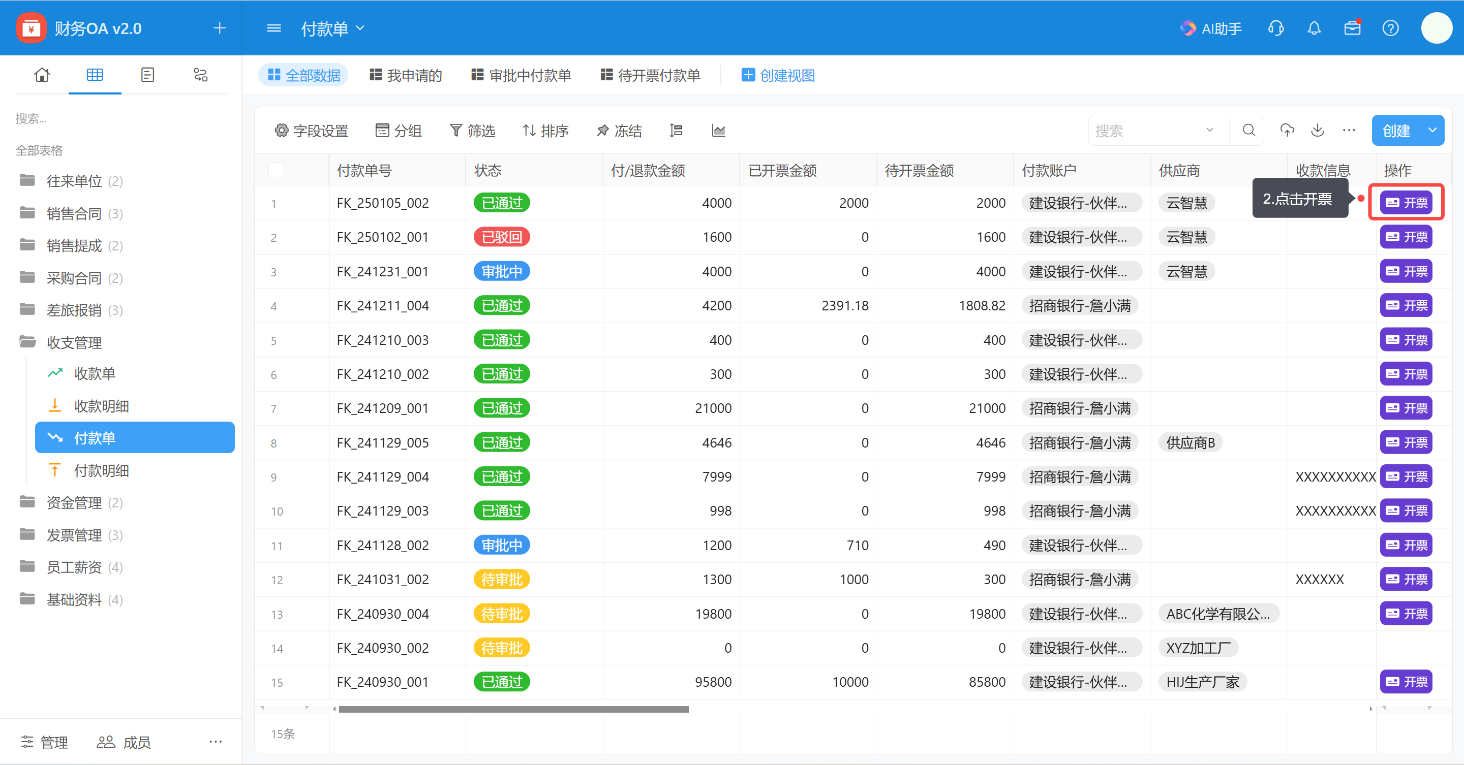This screenshot has height=765, width=1464.
Task: Click the plus icon next to 财务OA v2.0
Action: tap(220, 28)
